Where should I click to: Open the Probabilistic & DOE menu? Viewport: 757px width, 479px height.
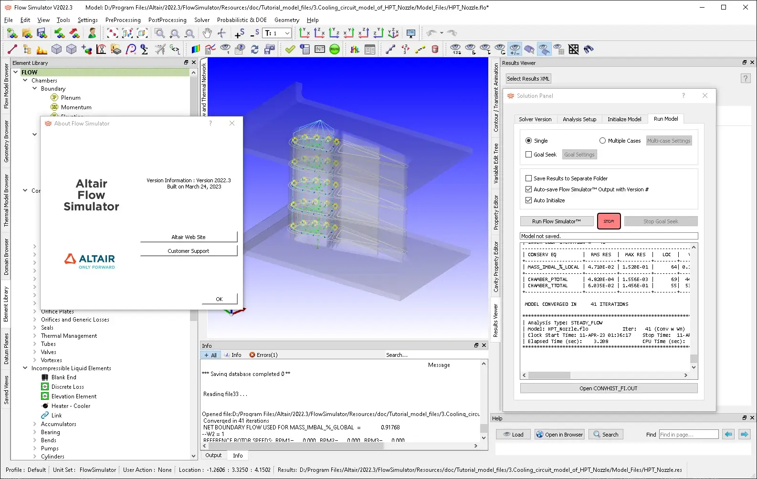[x=242, y=20]
